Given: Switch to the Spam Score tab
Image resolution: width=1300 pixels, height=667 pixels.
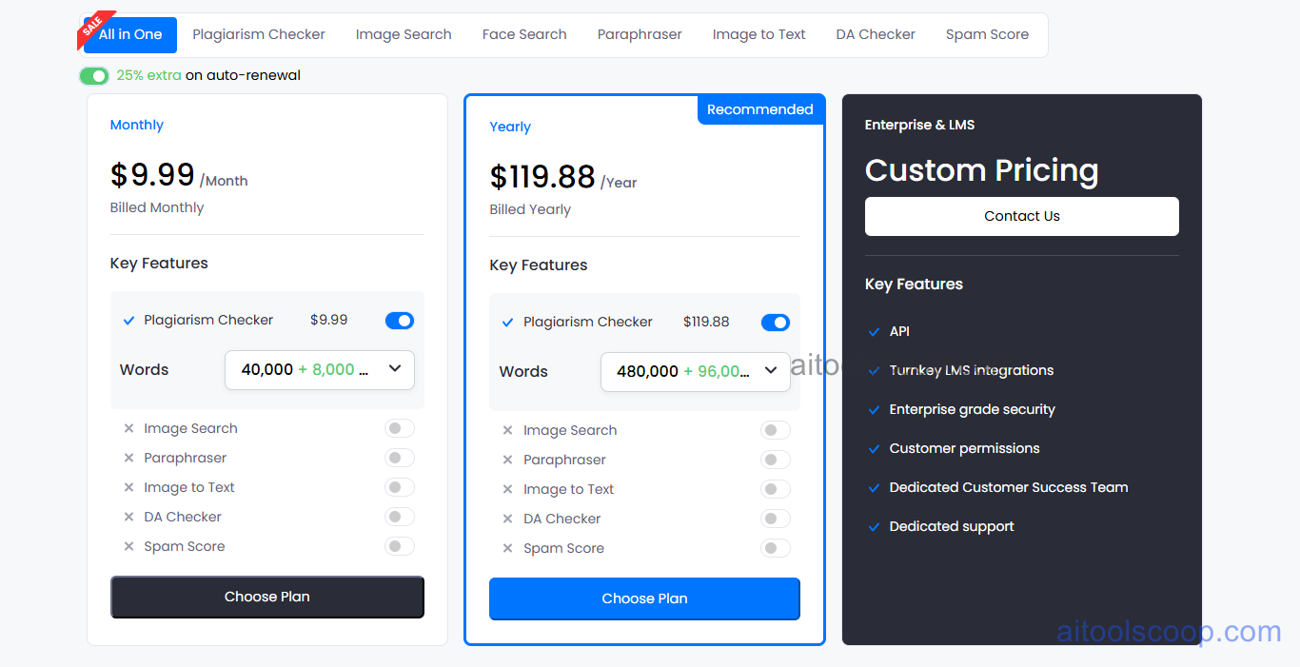Looking at the screenshot, I should pyautogui.click(x=987, y=35).
